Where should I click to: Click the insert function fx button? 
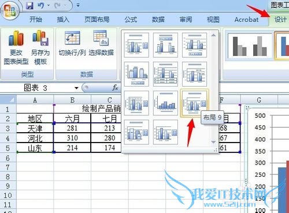click(x=115, y=88)
